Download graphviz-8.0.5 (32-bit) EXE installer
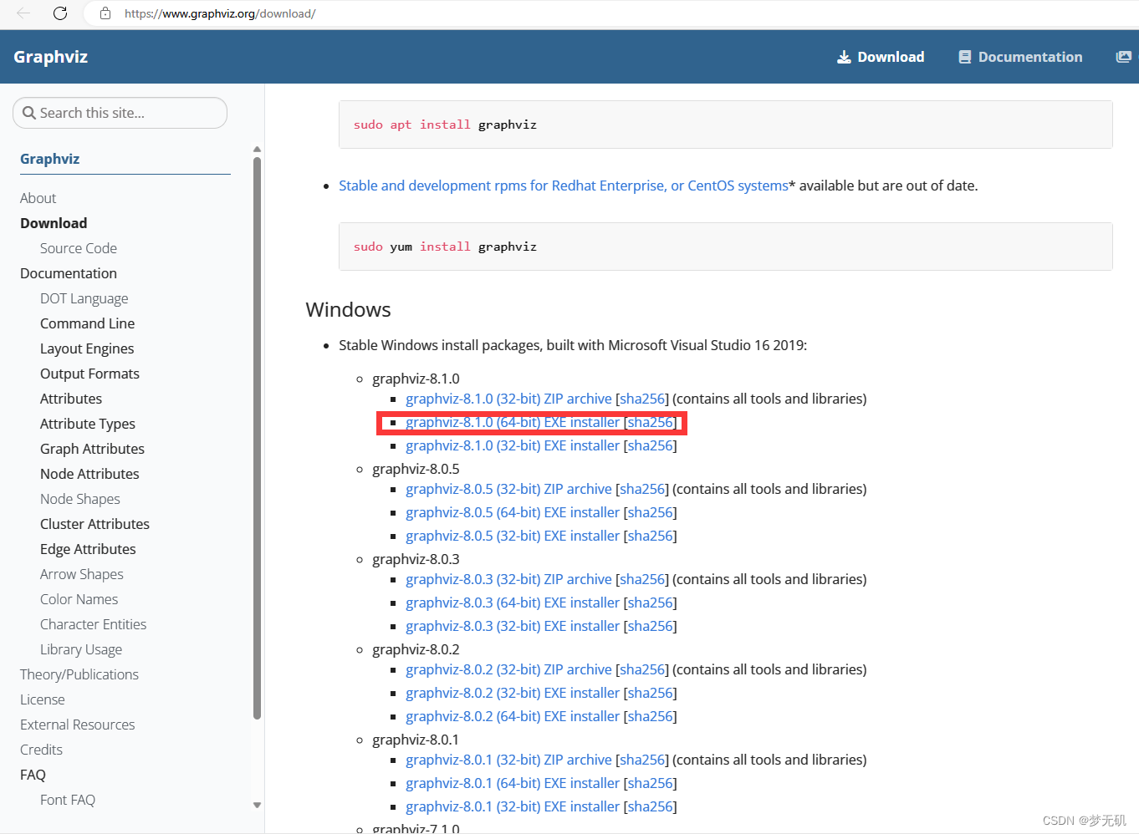 [513, 536]
